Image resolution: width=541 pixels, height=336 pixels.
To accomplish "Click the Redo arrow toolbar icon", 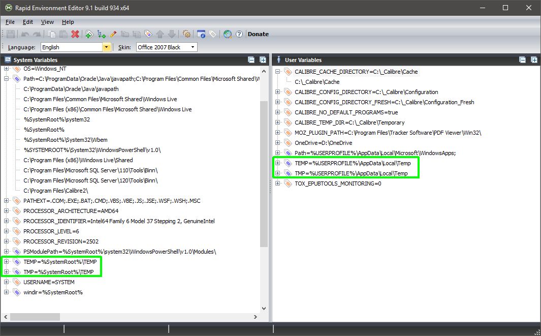I will [37, 34].
